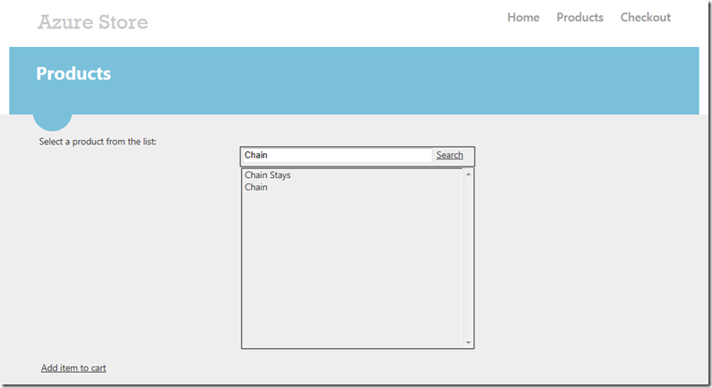Click the product list scroll up arrow
This screenshot has width=712, height=388.
tap(468, 175)
